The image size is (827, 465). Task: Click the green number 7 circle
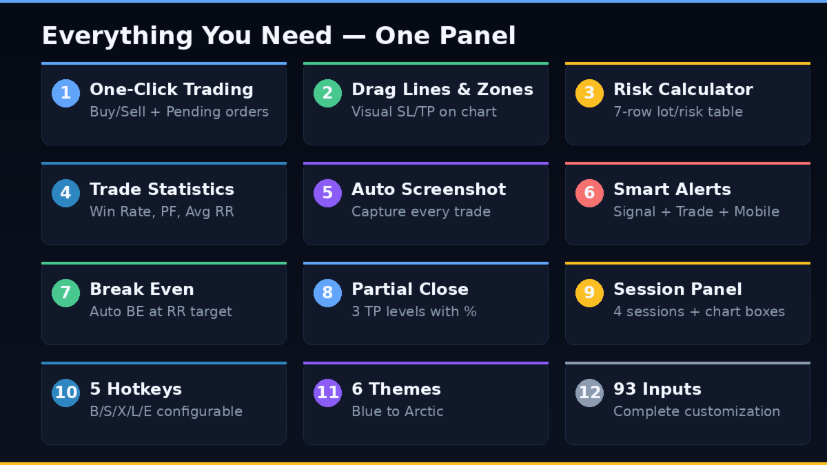[65, 293]
